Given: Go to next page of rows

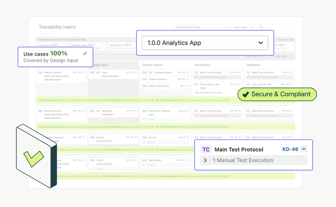Looking at the screenshot, I should (x=293, y=56).
